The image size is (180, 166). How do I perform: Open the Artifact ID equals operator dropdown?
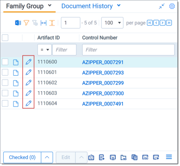click(45, 50)
